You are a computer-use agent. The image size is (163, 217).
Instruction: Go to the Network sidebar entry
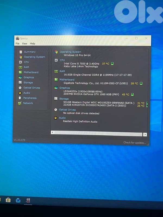28,103
